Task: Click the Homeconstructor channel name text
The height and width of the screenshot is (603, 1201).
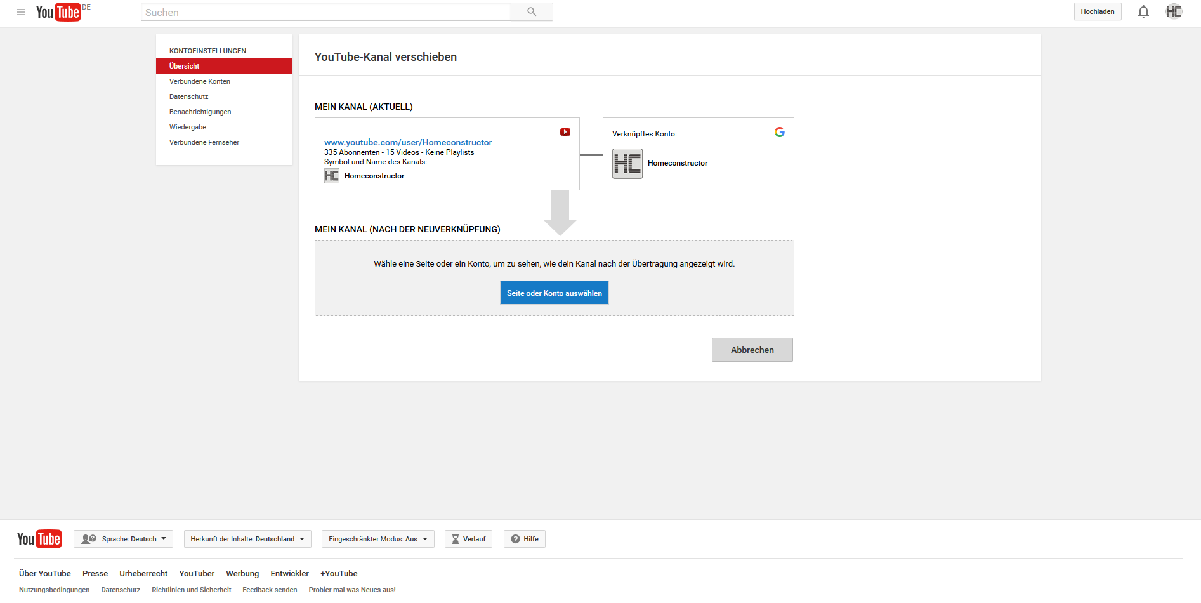Action: pyautogui.click(x=374, y=176)
